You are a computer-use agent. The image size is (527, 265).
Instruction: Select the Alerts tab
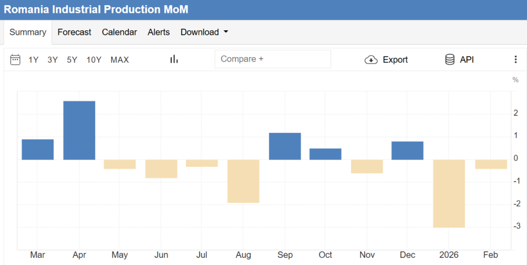coord(159,32)
